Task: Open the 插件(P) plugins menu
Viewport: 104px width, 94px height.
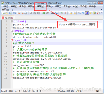Action: pyautogui.click(x=92, y=6)
